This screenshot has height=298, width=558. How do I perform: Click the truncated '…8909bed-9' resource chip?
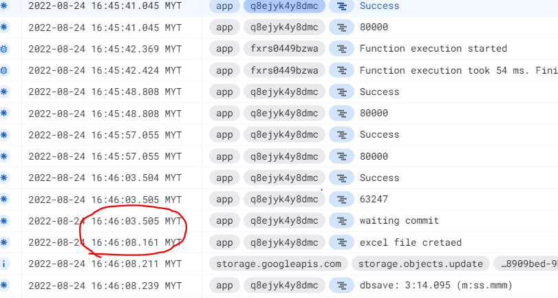pyautogui.click(x=528, y=264)
